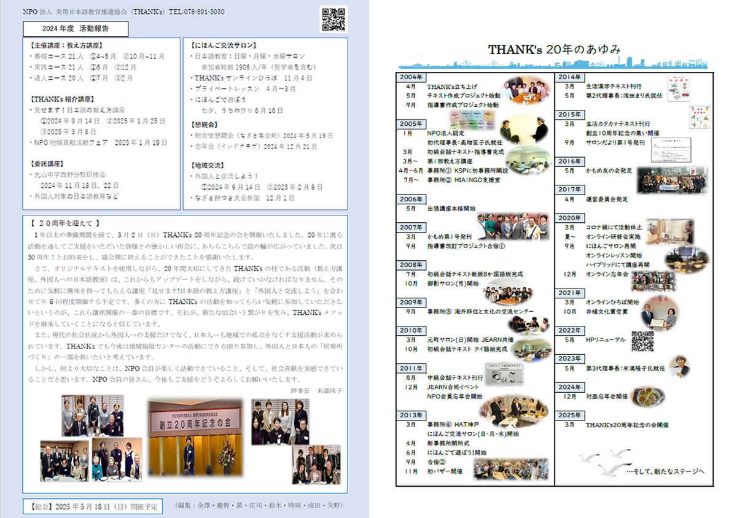Click the 【総会】2025年5月18日 開催予定 box
This screenshot has height=518, width=737.
(93, 506)
